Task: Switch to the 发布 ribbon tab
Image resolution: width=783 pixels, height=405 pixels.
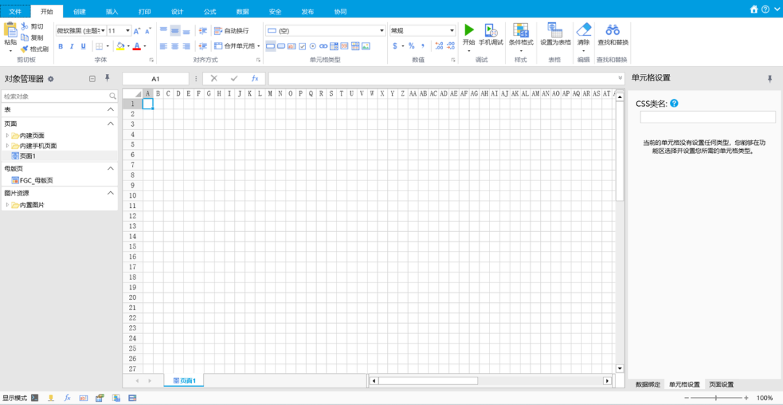Action: pos(307,12)
